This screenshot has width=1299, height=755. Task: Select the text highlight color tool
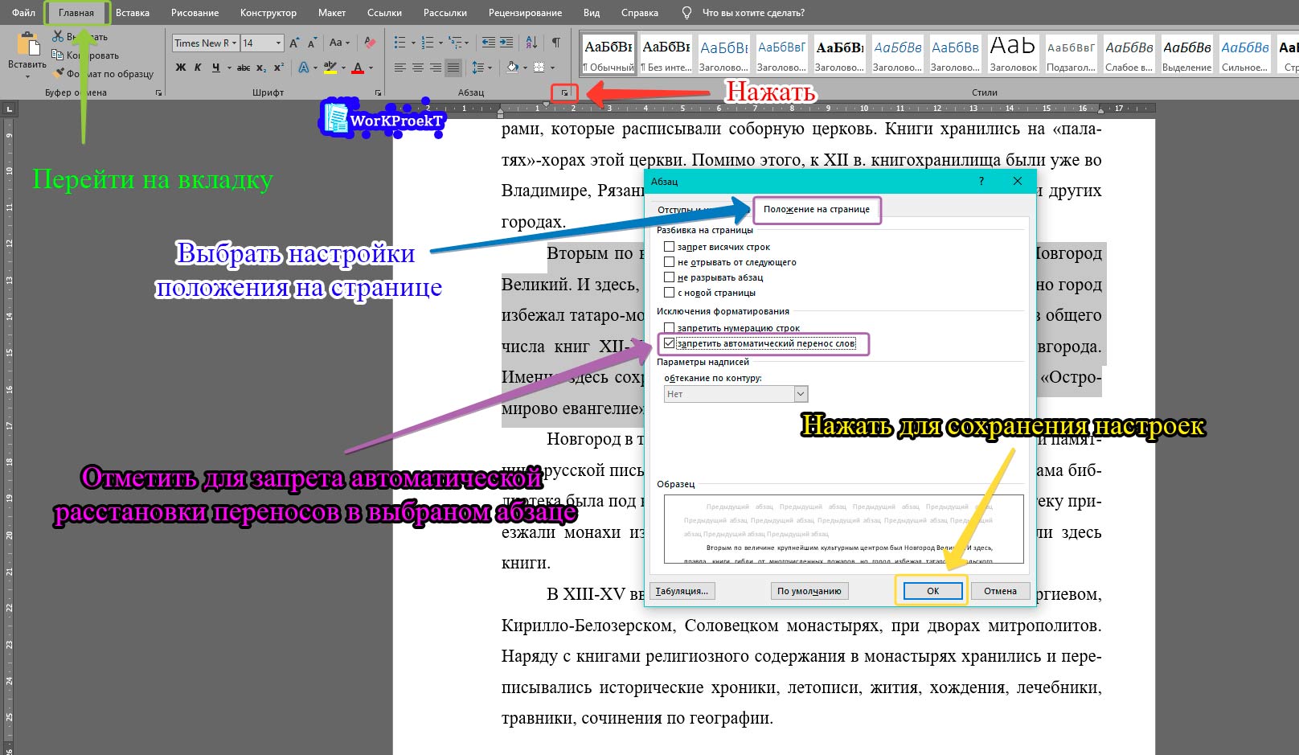[329, 68]
